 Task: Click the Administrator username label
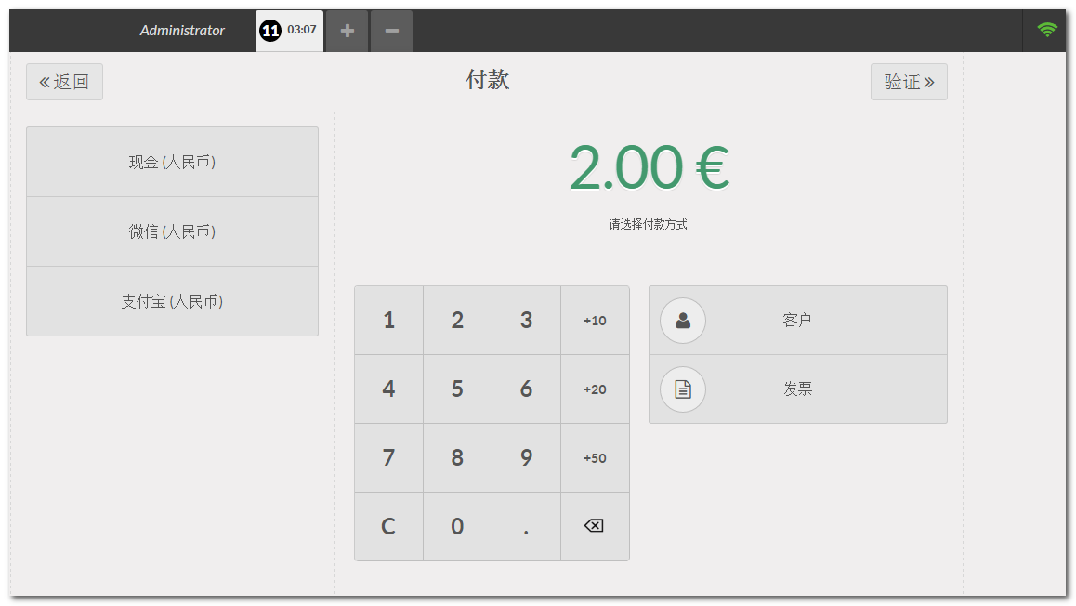pos(182,31)
